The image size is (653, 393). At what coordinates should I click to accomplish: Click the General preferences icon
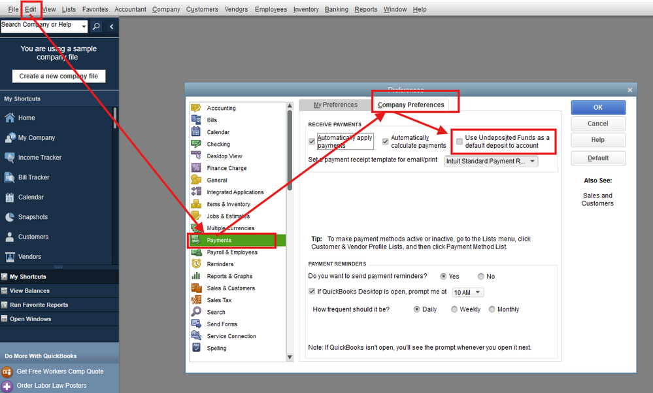tap(195, 180)
